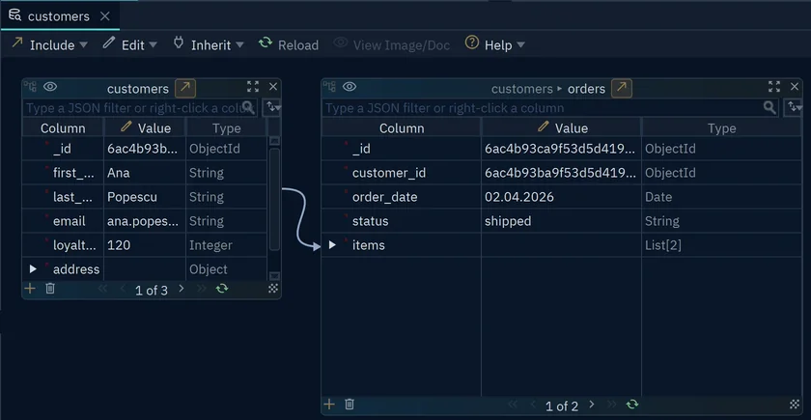811x420 pixels.
Task: Click the tree structure icon in orders panel
Action: (330, 87)
